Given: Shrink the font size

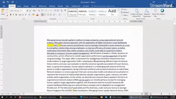Looking at the screenshot, I should 30,11.
